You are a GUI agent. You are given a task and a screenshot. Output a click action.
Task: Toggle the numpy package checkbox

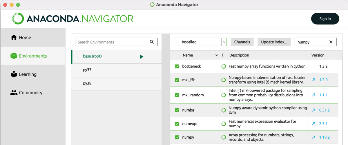click(177, 137)
